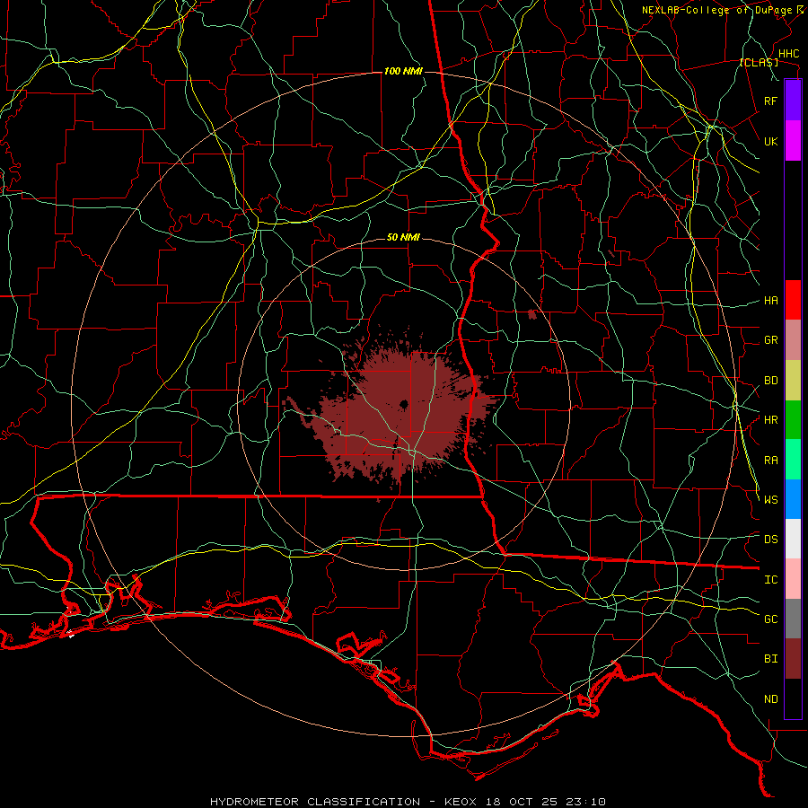The height and width of the screenshot is (808, 808).
Task: Click the RF legend label
Action: [x=771, y=101]
